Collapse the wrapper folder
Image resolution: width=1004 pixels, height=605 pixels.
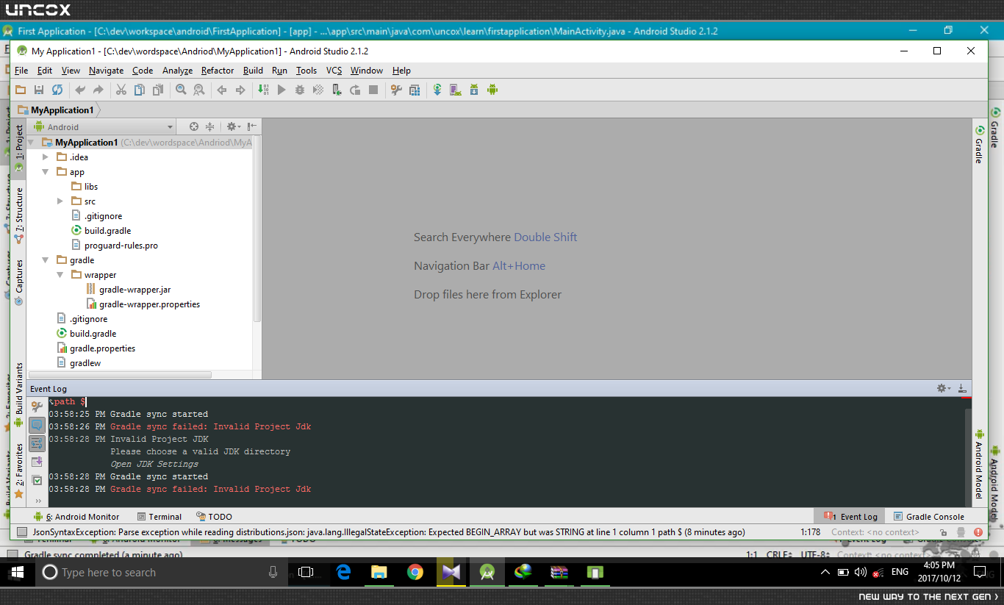(60, 274)
